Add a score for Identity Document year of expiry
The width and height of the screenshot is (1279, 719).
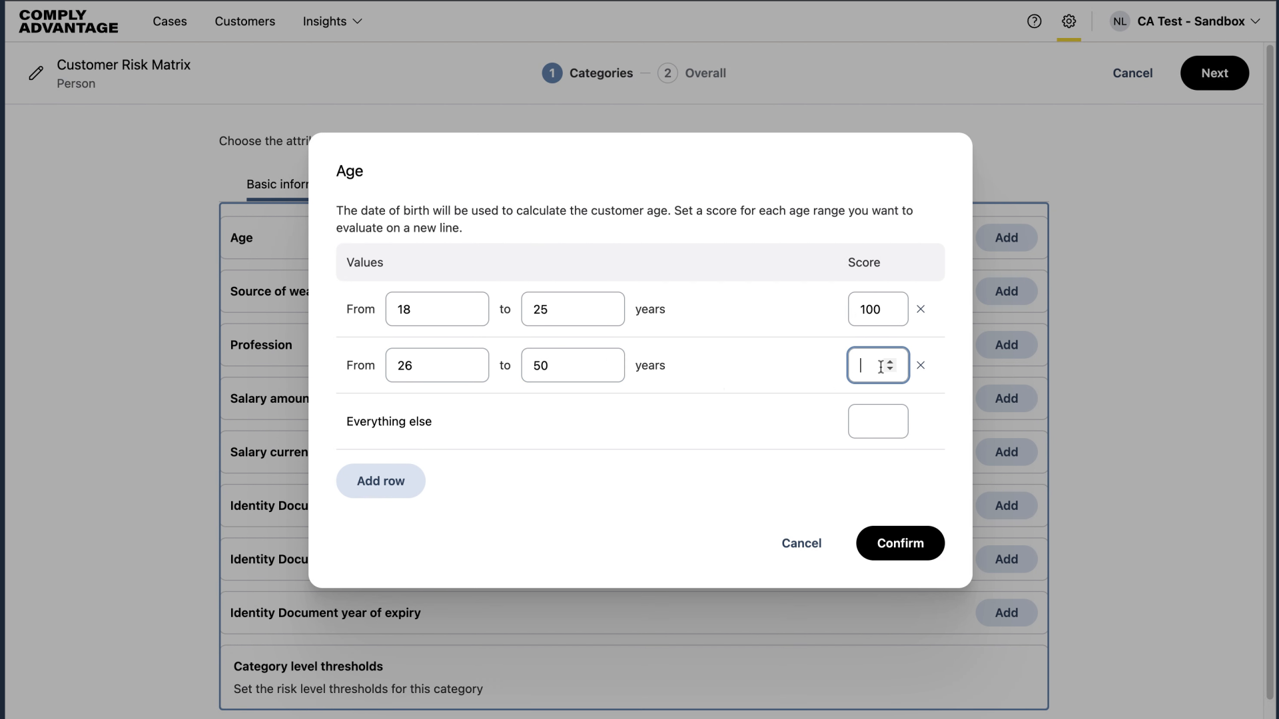click(x=1006, y=612)
